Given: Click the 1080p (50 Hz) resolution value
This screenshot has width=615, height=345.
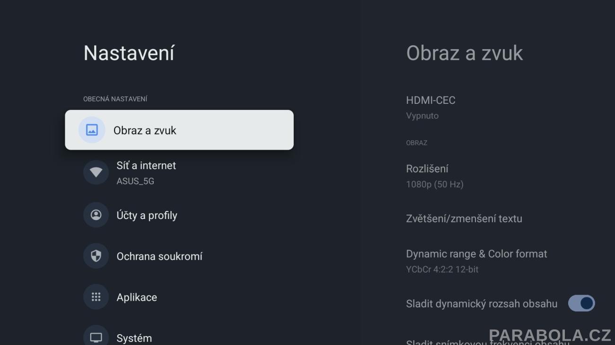Looking at the screenshot, I should (x=435, y=185).
